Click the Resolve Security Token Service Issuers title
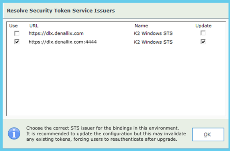The height and width of the screenshot is (151, 230). (61, 11)
